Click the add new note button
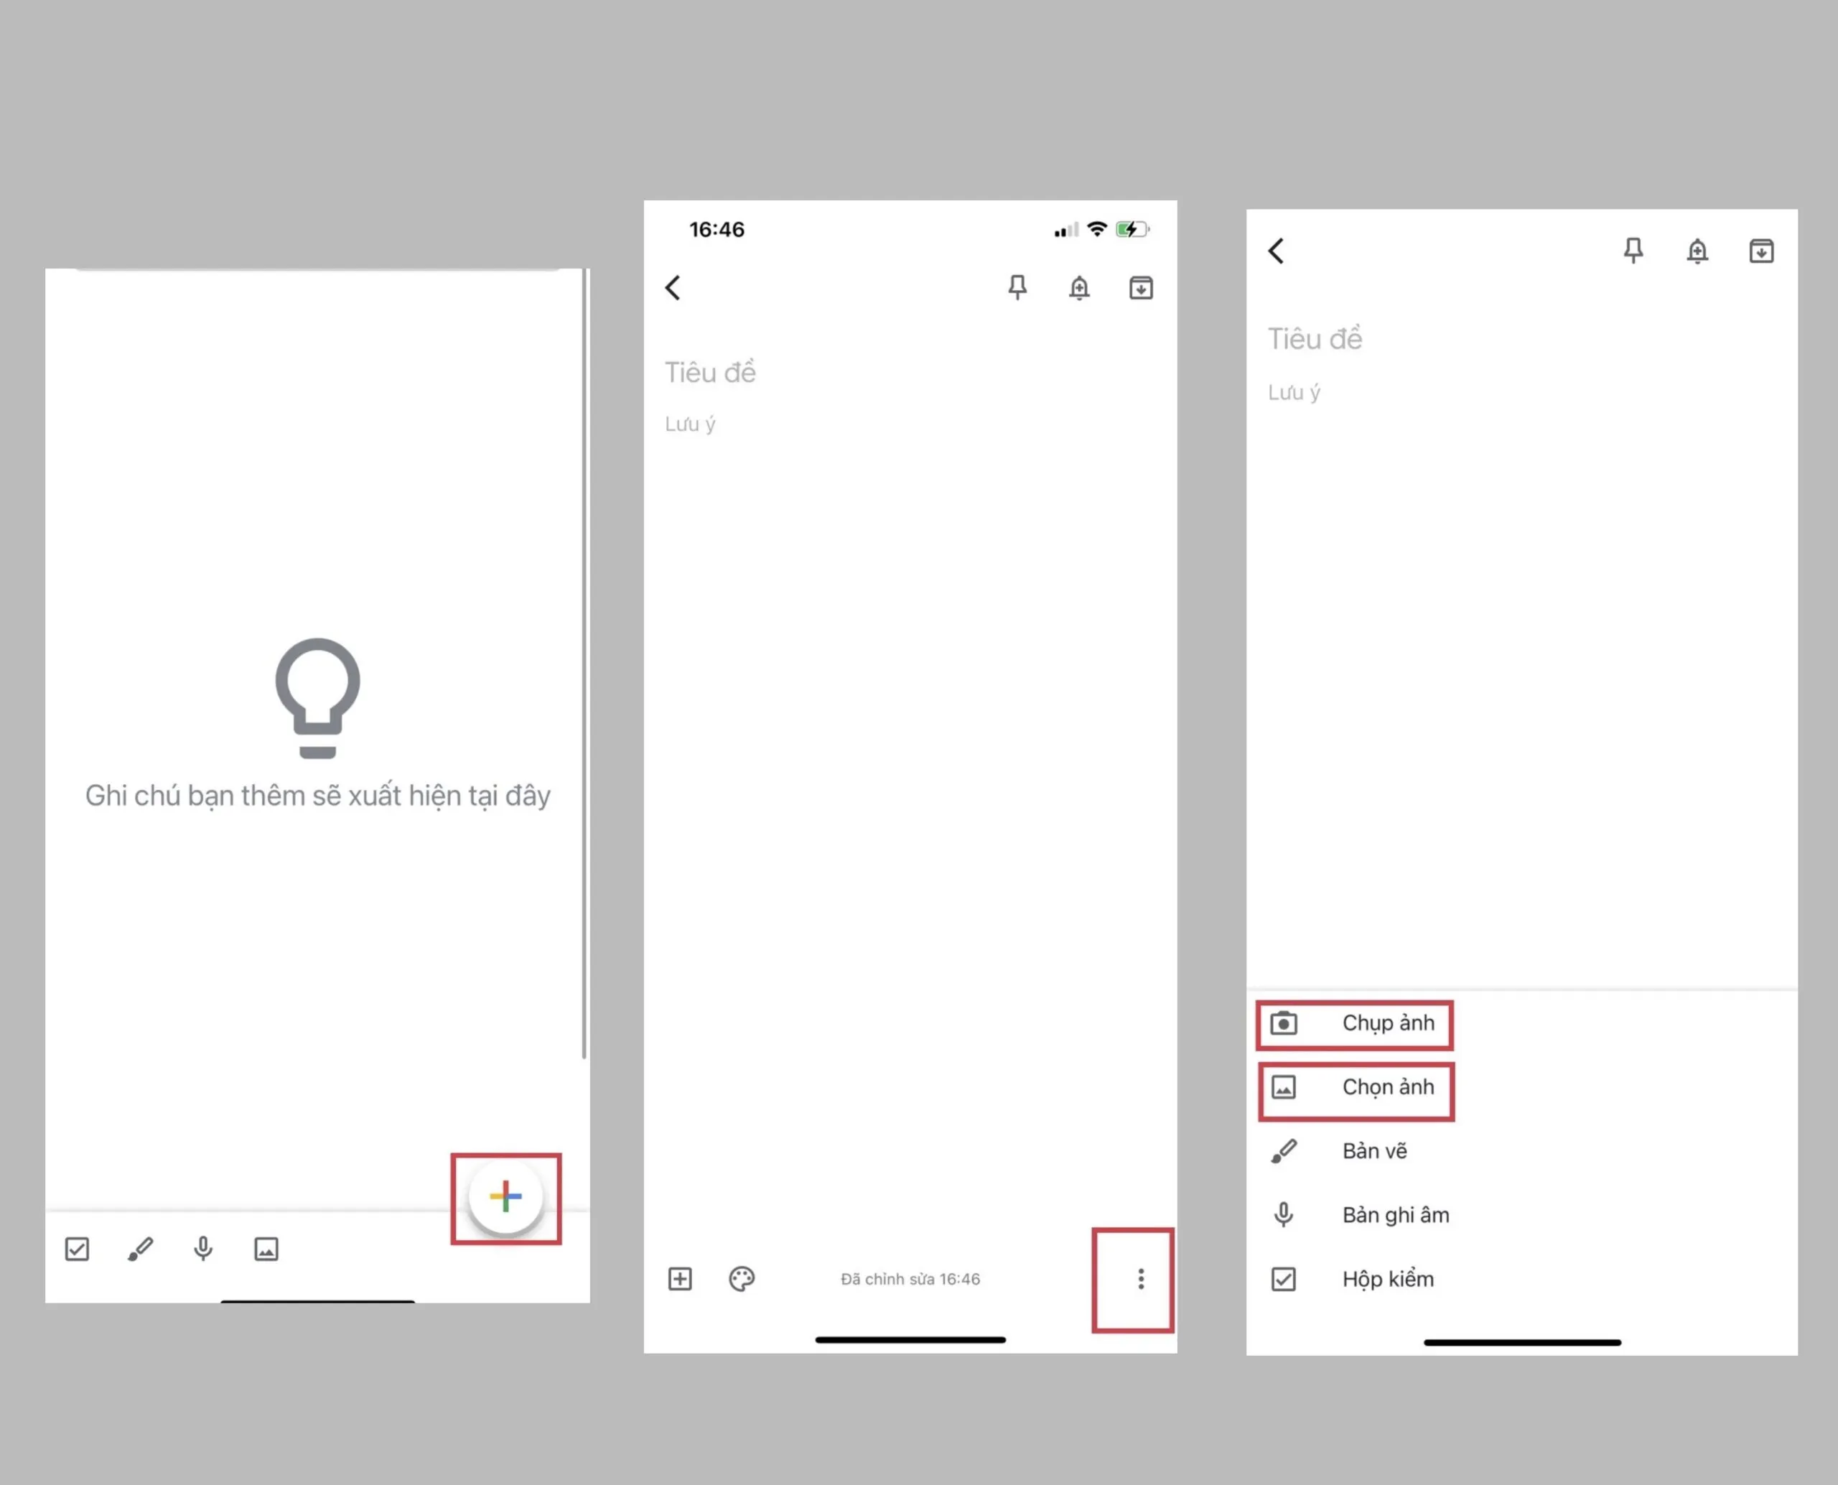Viewport: 1838px width, 1485px height. point(505,1197)
